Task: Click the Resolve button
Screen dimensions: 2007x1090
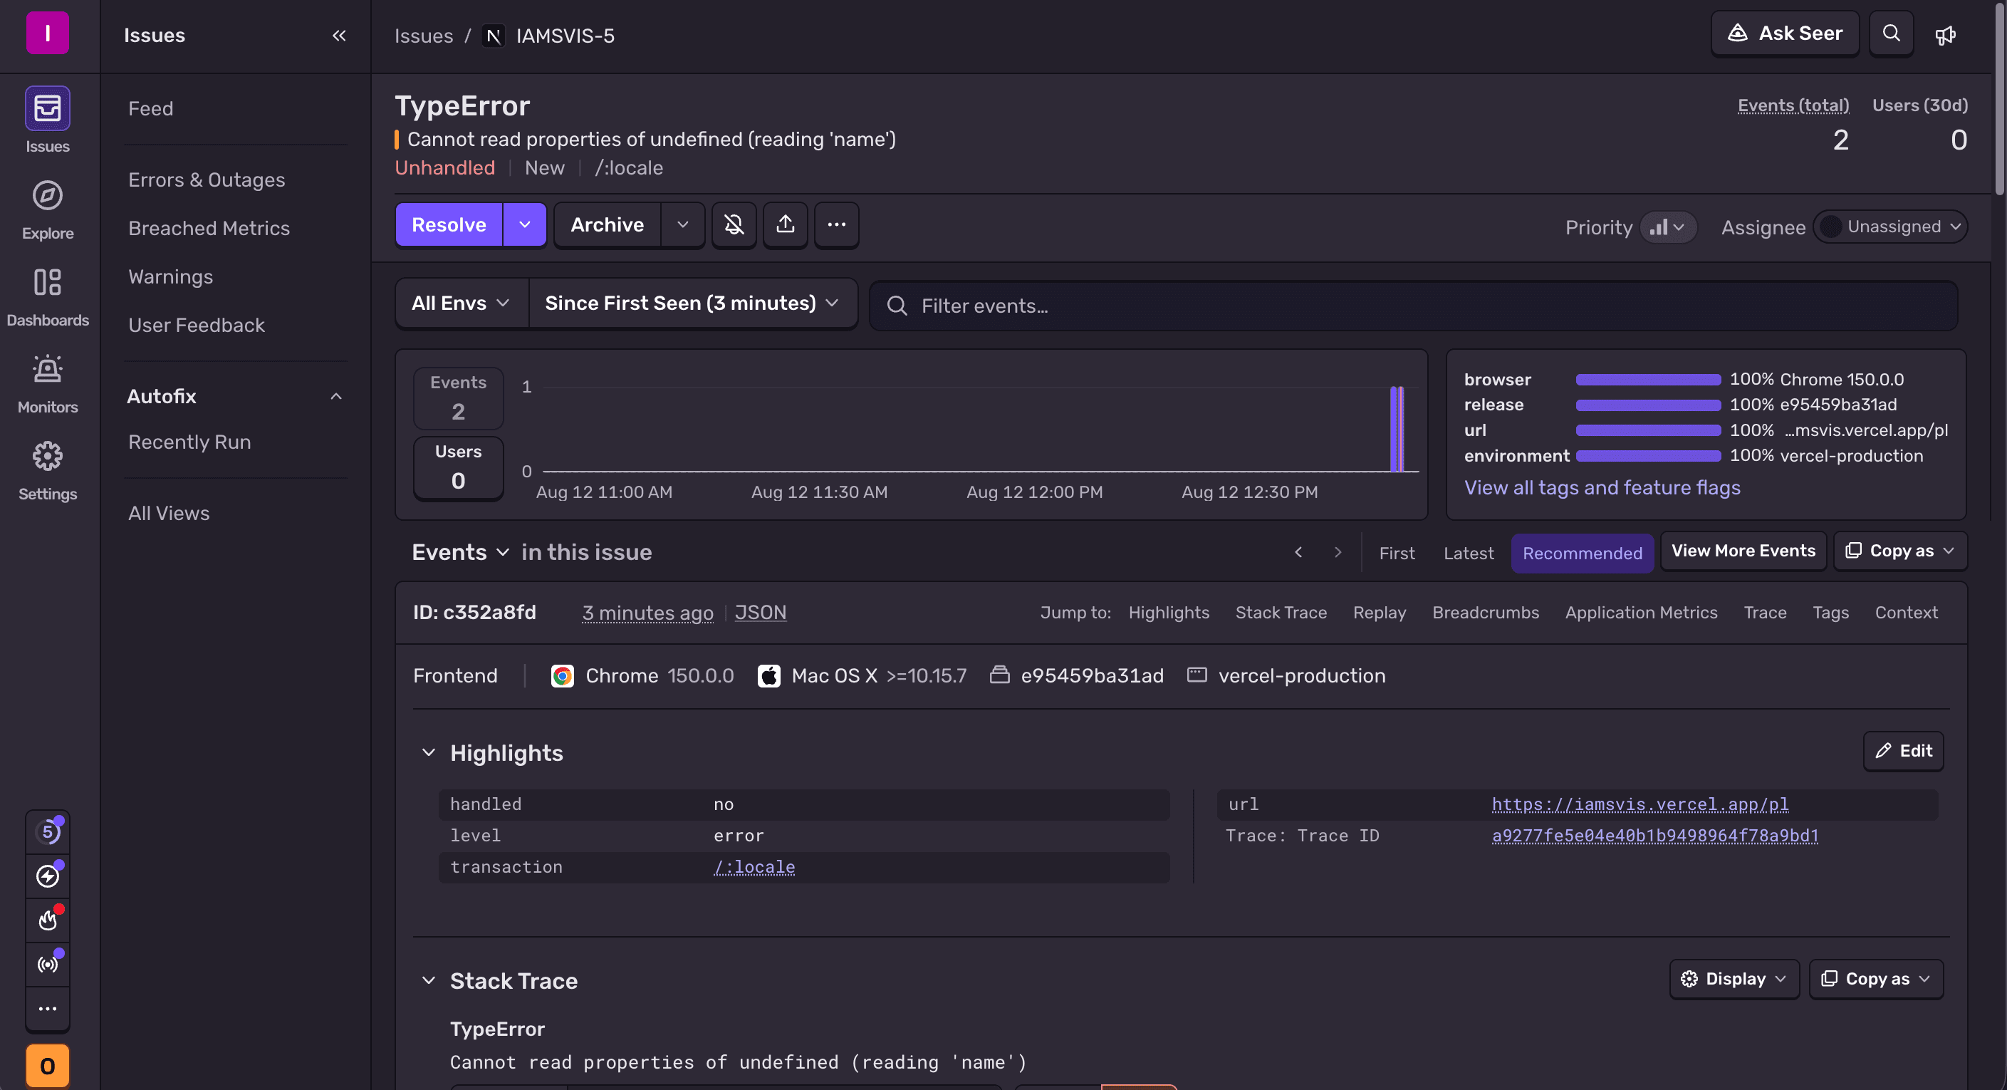Action: [449, 225]
